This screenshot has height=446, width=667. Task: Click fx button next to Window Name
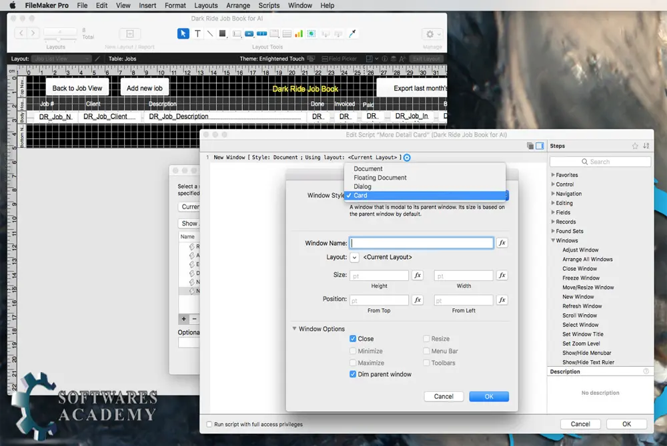(502, 243)
